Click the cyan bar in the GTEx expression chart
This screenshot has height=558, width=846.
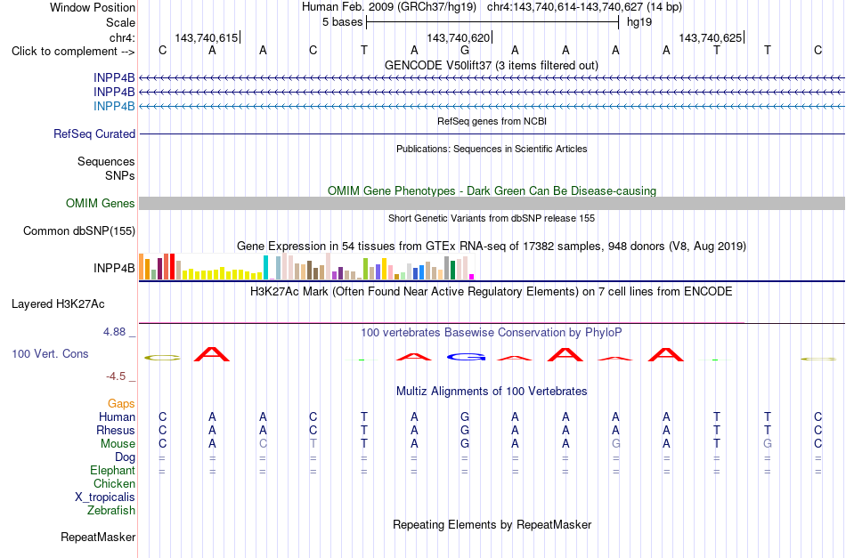tap(265, 267)
